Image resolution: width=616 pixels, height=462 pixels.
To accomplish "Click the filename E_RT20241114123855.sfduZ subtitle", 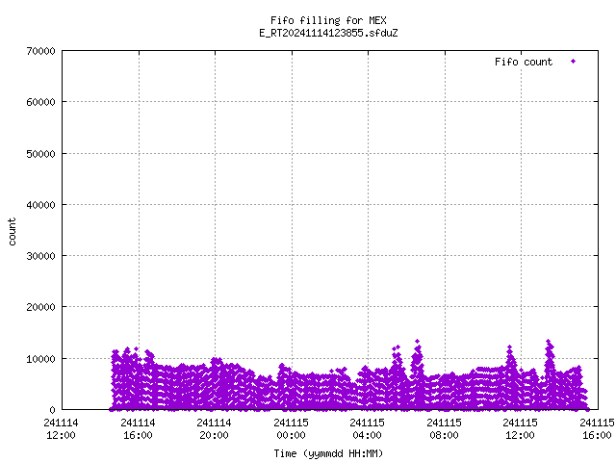I will [x=328, y=33].
